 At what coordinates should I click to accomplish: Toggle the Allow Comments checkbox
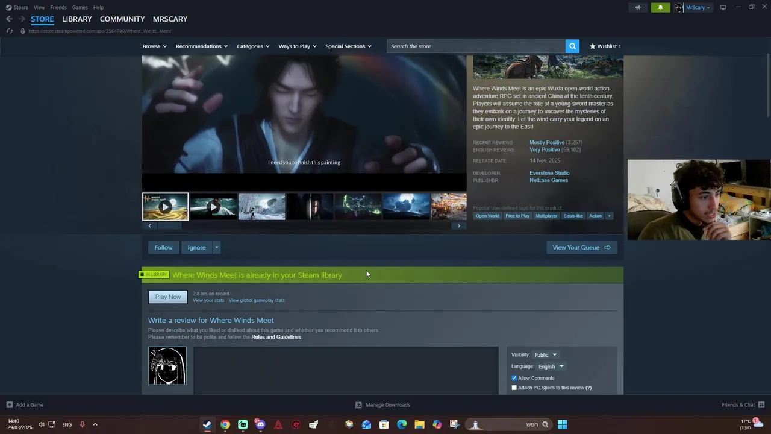point(514,378)
